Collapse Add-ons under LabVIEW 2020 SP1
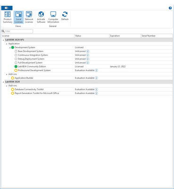Viewport: 174px width, 189px height. pos(7,74)
